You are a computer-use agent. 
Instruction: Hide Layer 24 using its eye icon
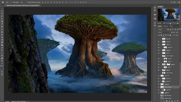click(x=159, y=42)
